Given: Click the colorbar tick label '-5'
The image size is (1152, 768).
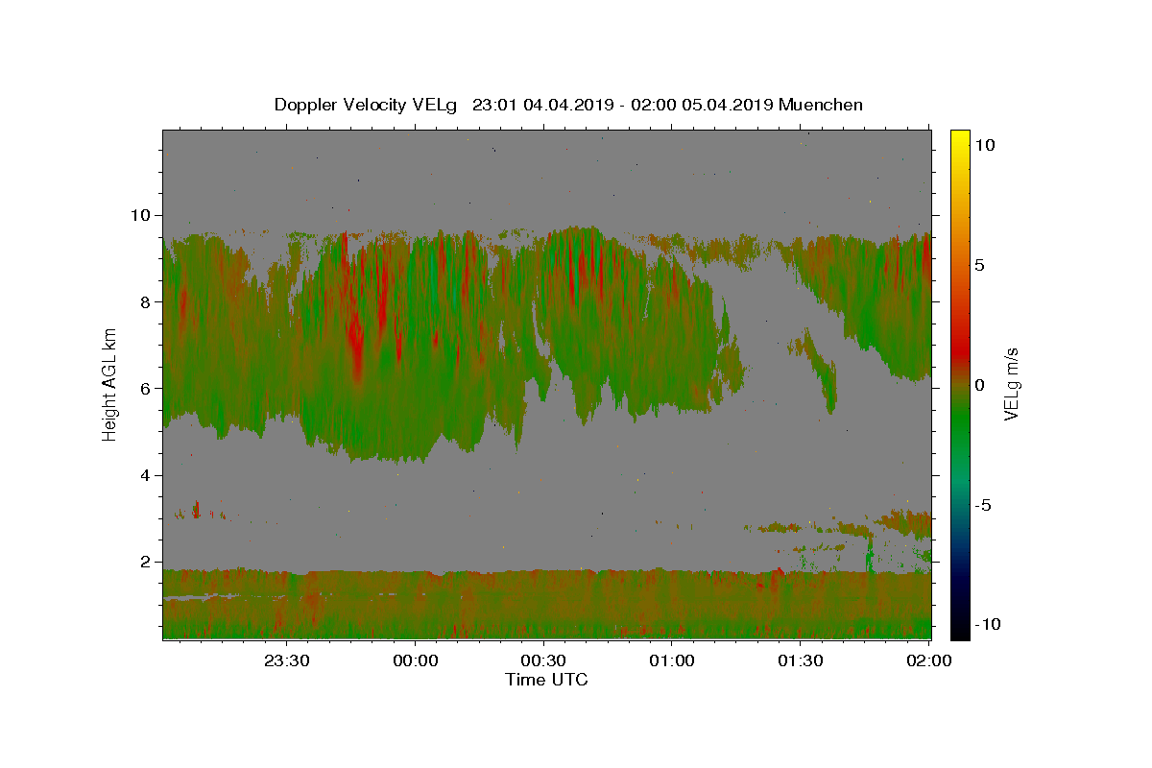Looking at the screenshot, I should pyautogui.click(x=983, y=505).
